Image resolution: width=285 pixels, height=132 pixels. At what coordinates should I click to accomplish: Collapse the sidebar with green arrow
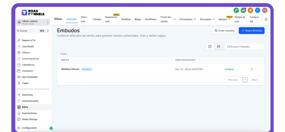coord(51,128)
